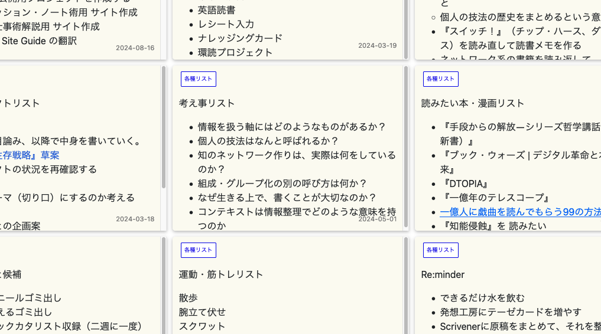Image resolution: width=601 pixels, height=334 pixels.
Task: Click the 運動・筋トレリスト card scrollbar
Action: pos(405,286)
